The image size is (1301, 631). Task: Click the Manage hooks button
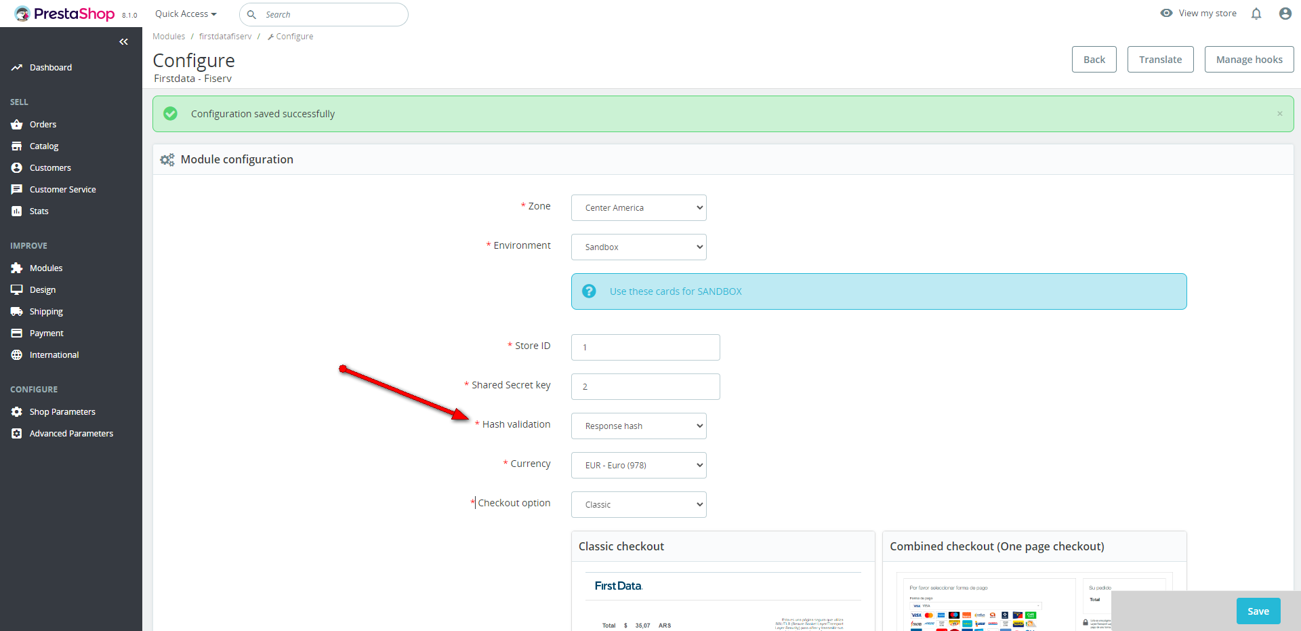(1250, 60)
